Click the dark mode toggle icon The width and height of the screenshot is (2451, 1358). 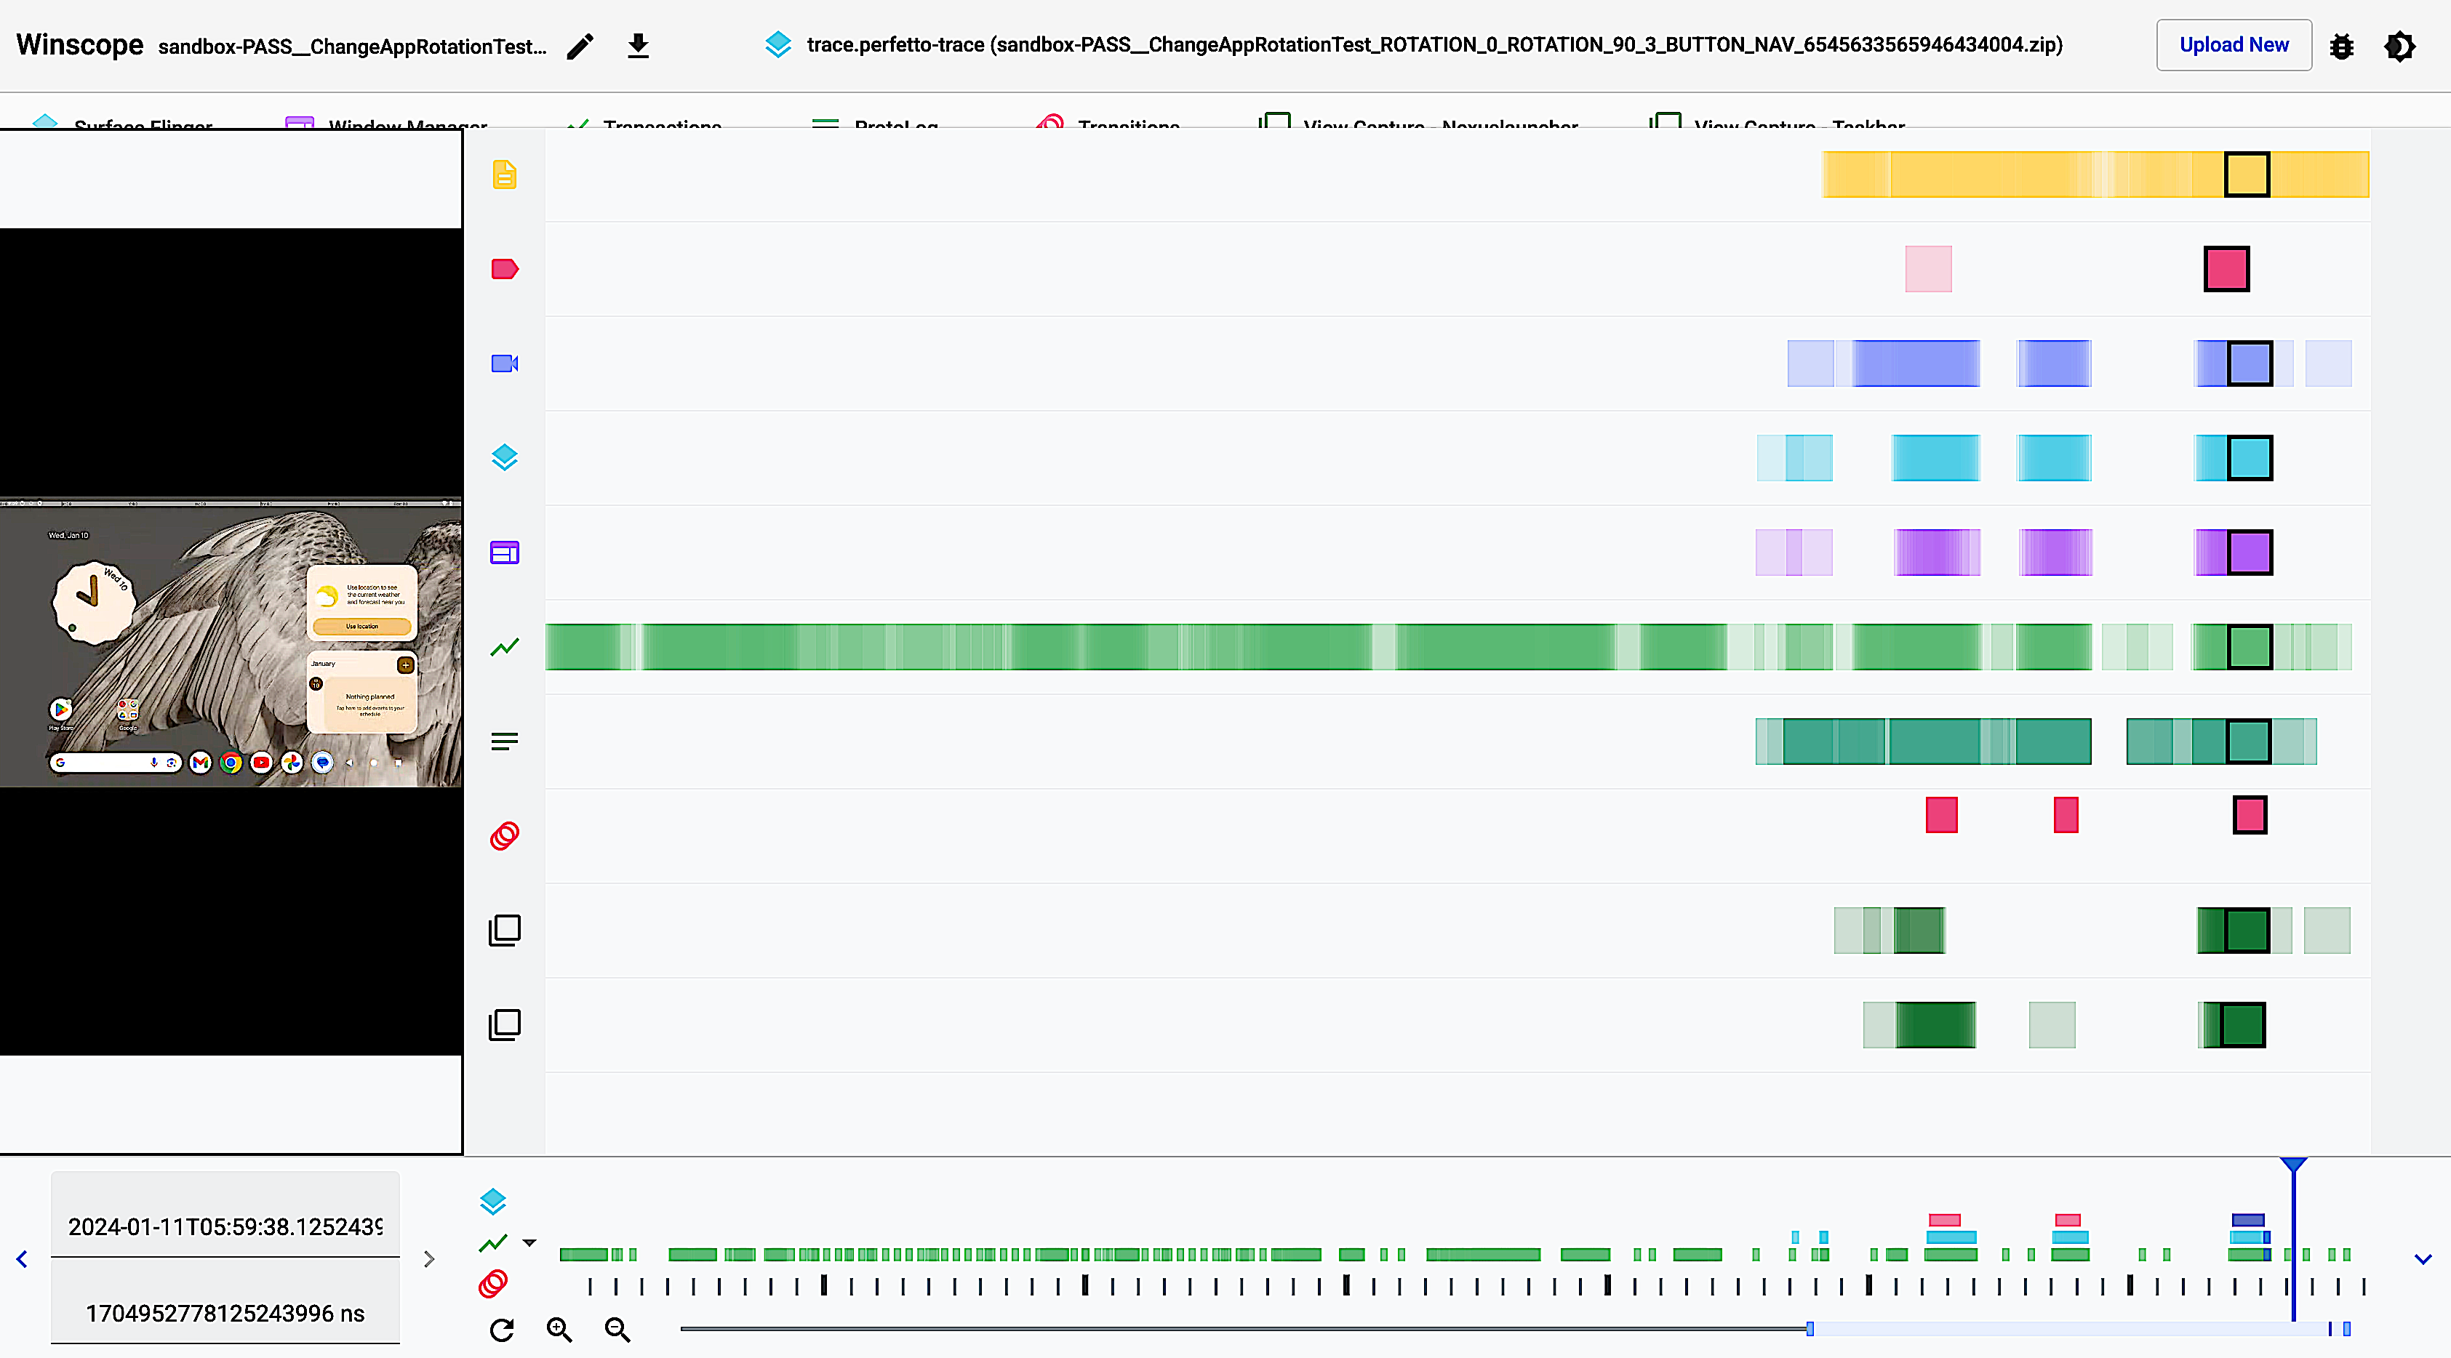pos(2402,45)
